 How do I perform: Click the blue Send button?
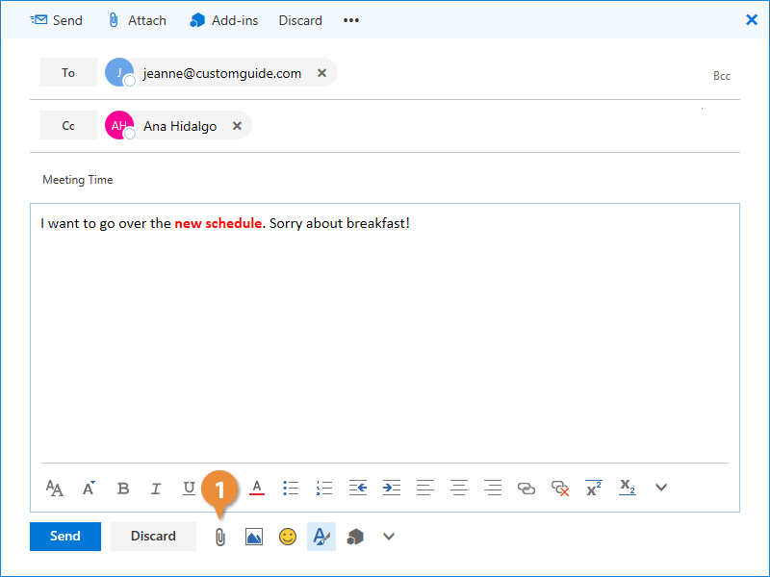coord(65,537)
